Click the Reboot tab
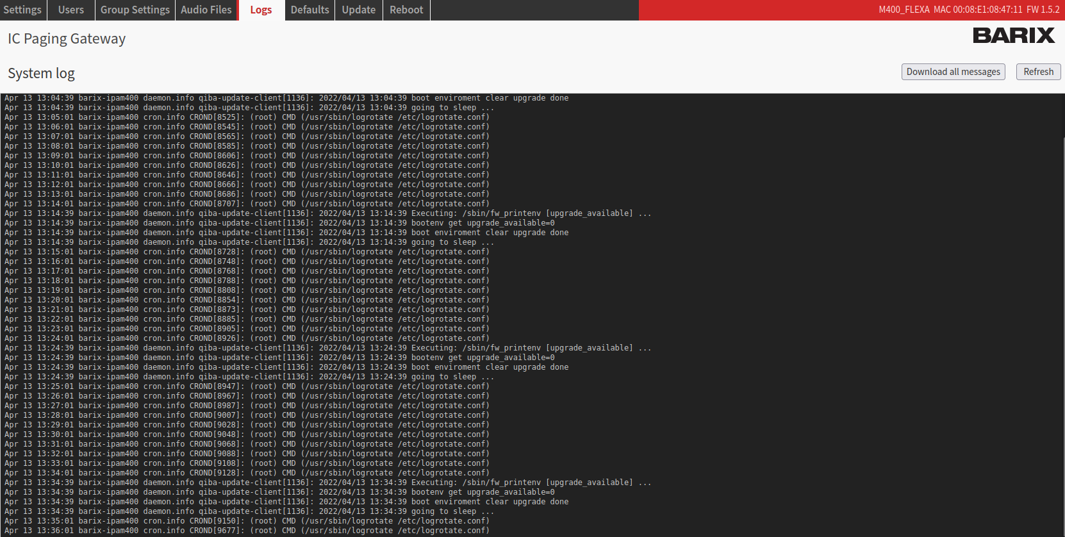Image resolution: width=1065 pixels, height=537 pixels. [406, 10]
